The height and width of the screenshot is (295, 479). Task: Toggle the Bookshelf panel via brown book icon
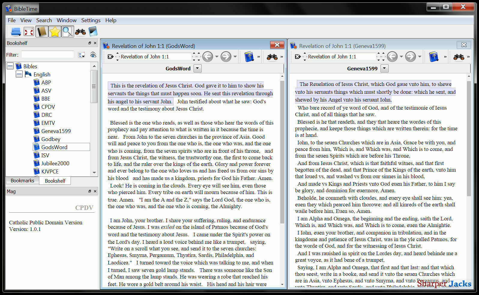click(42, 31)
